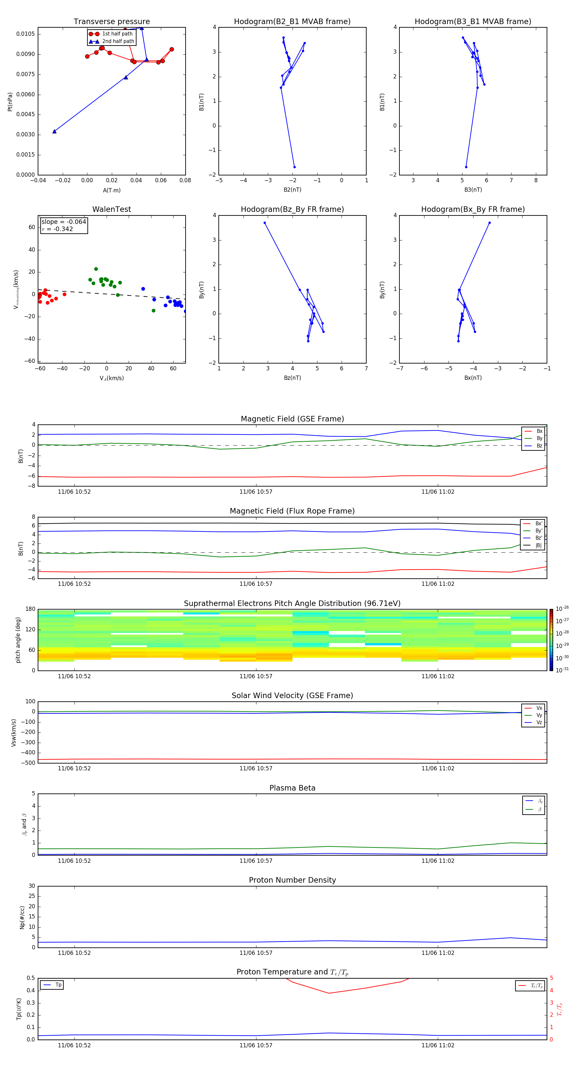Image resolution: width=585 pixels, height=1074 pixels.
Task: Click the topmost point in Bx_By hodogram
Action: point(489,223)
